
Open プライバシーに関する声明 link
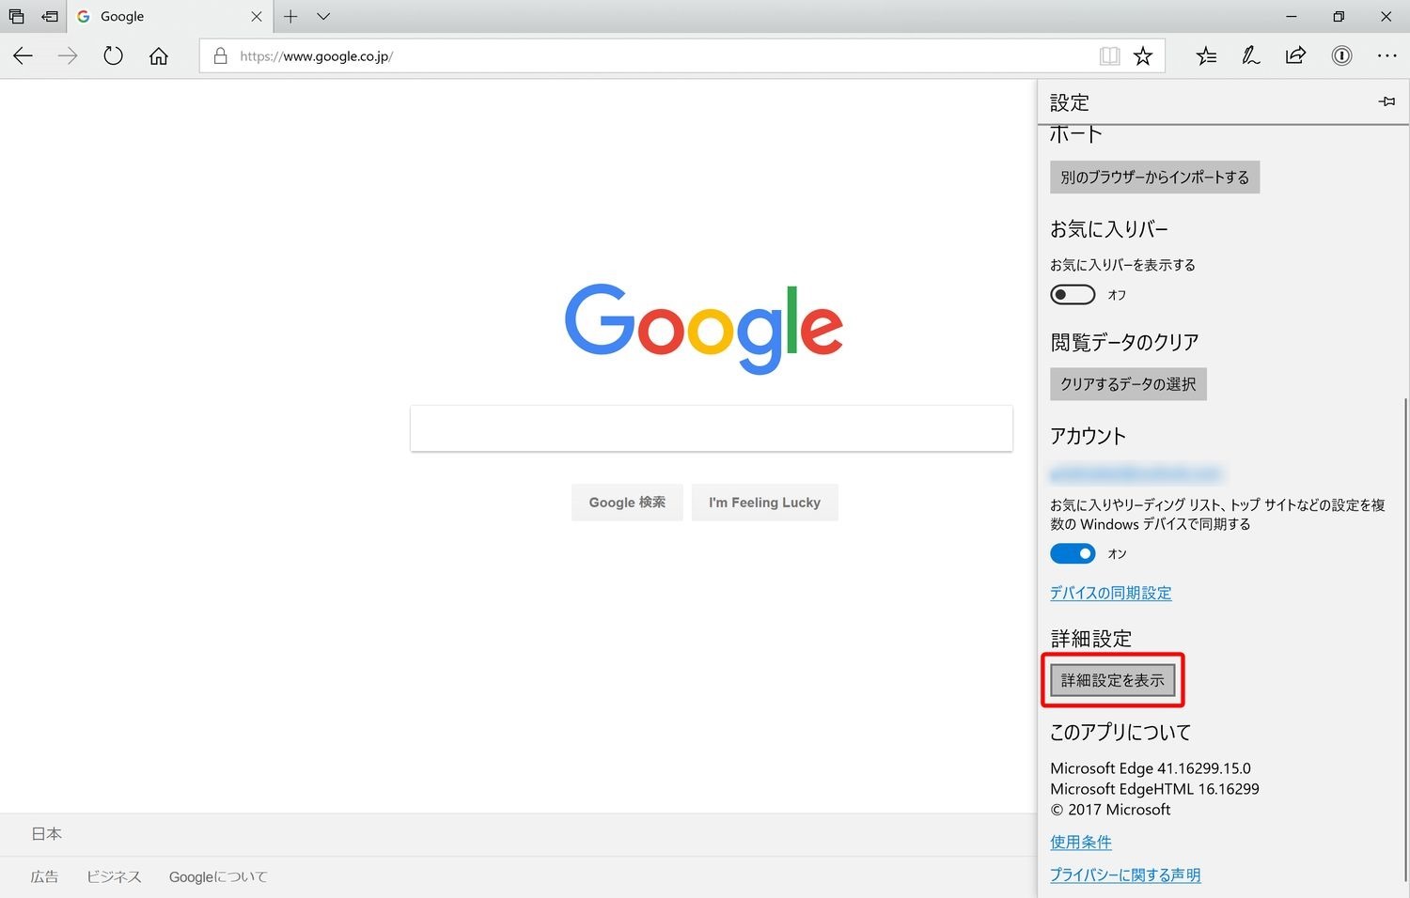(1125, 875)
